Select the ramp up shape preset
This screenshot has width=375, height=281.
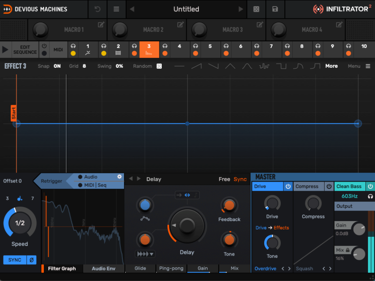coord(196,66)
